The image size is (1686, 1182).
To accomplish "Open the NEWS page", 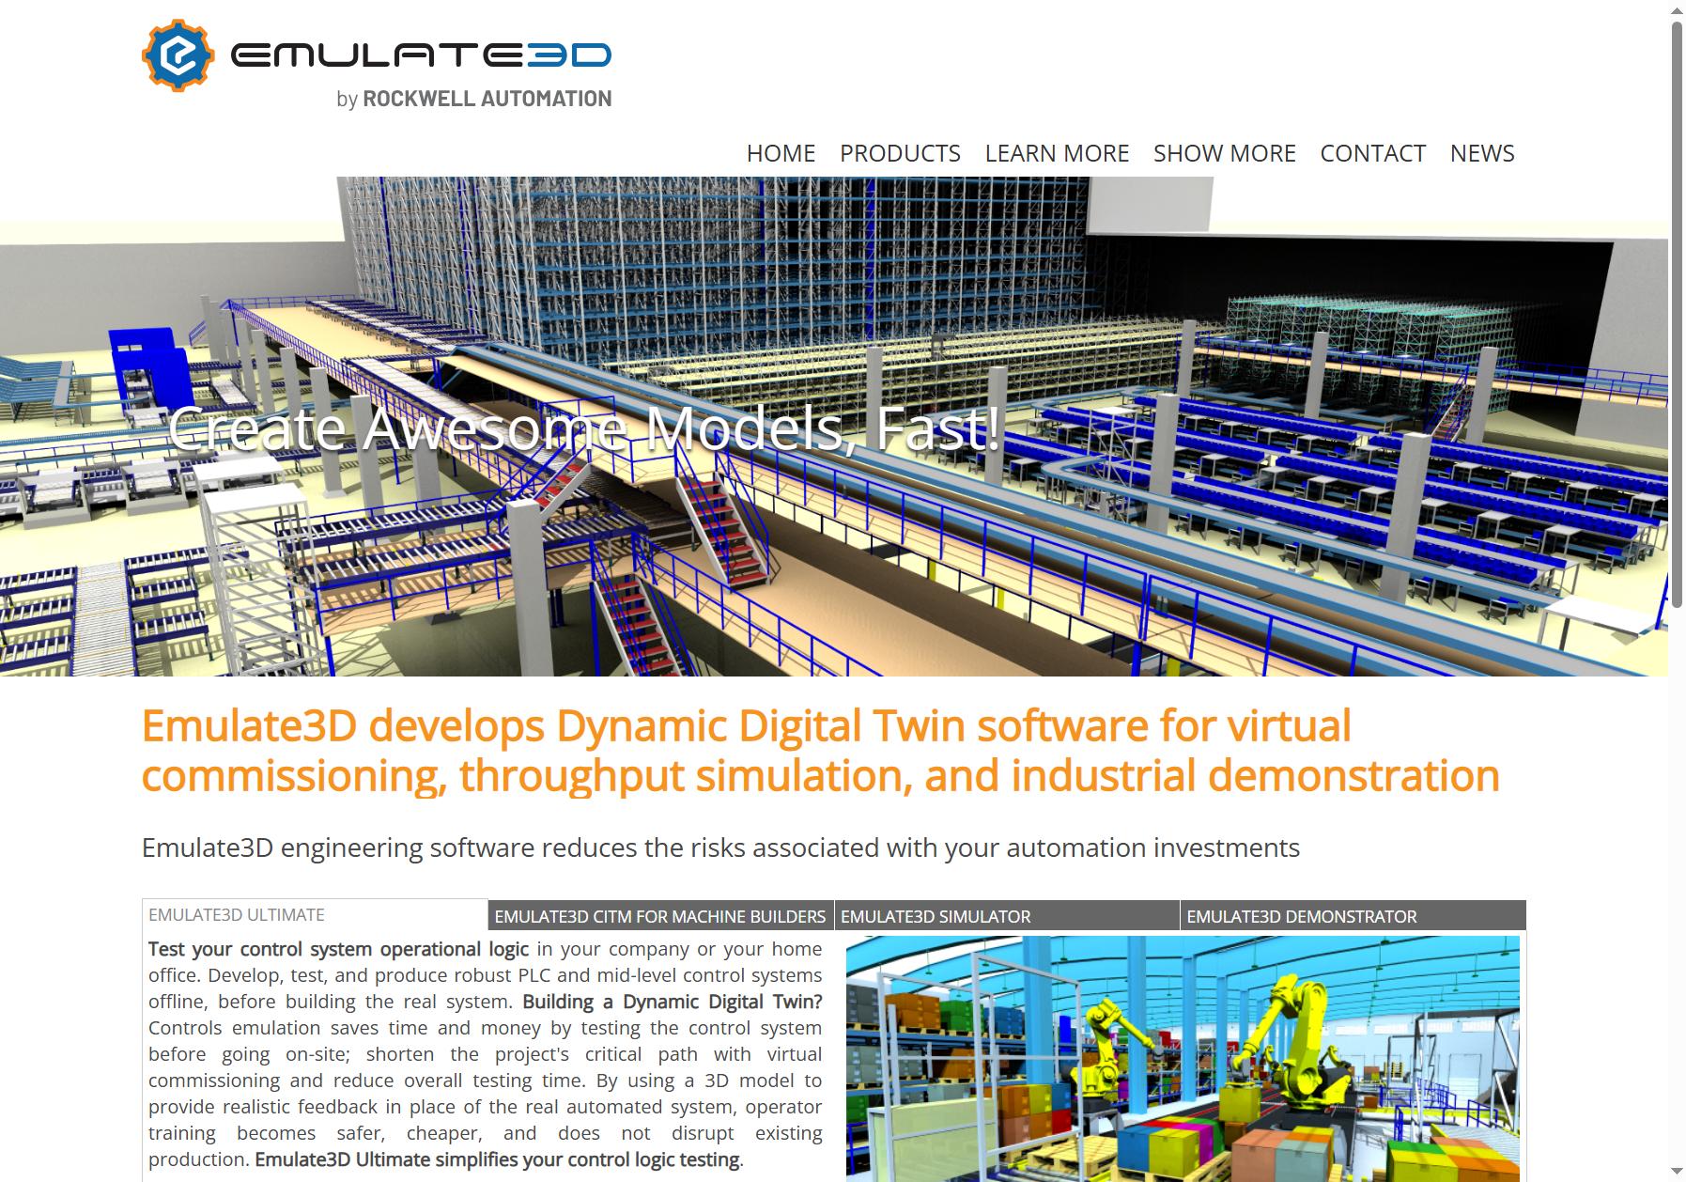I will coord(1482,153).
